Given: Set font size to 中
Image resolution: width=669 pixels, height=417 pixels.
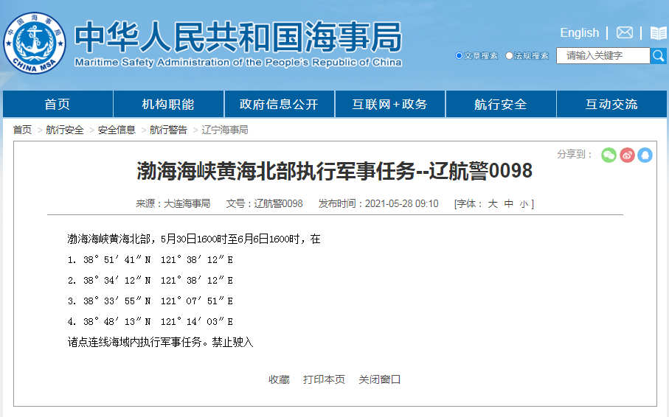Looking at the screenshot, I should point(509,204).
